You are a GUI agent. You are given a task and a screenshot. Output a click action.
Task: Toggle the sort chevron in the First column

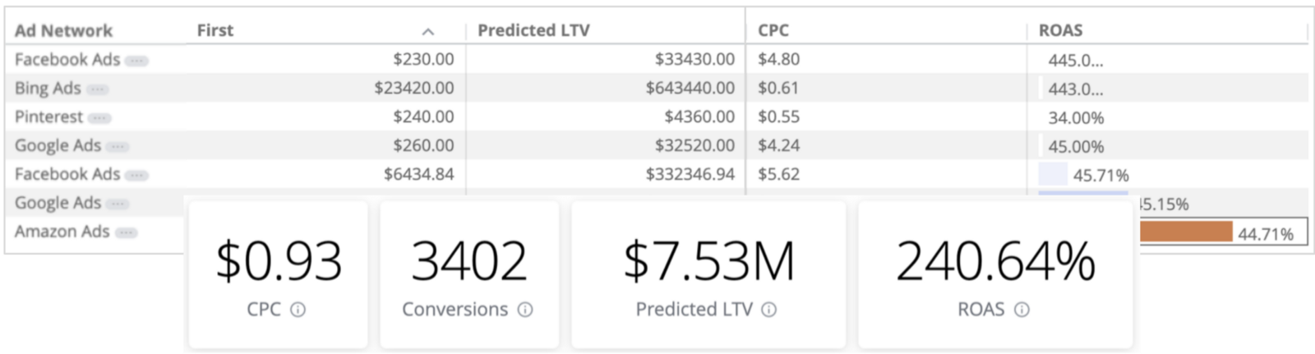[x=428, y=31]
